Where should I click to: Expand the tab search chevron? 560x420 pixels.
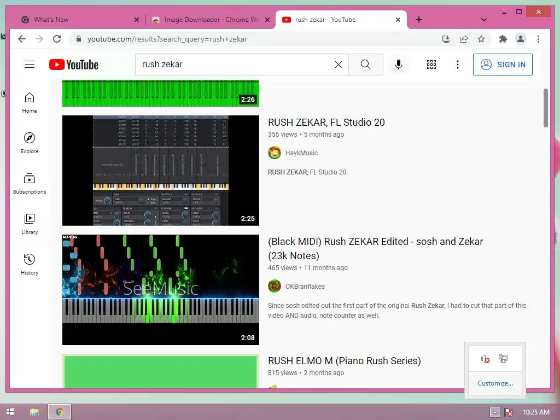(484, 20)
